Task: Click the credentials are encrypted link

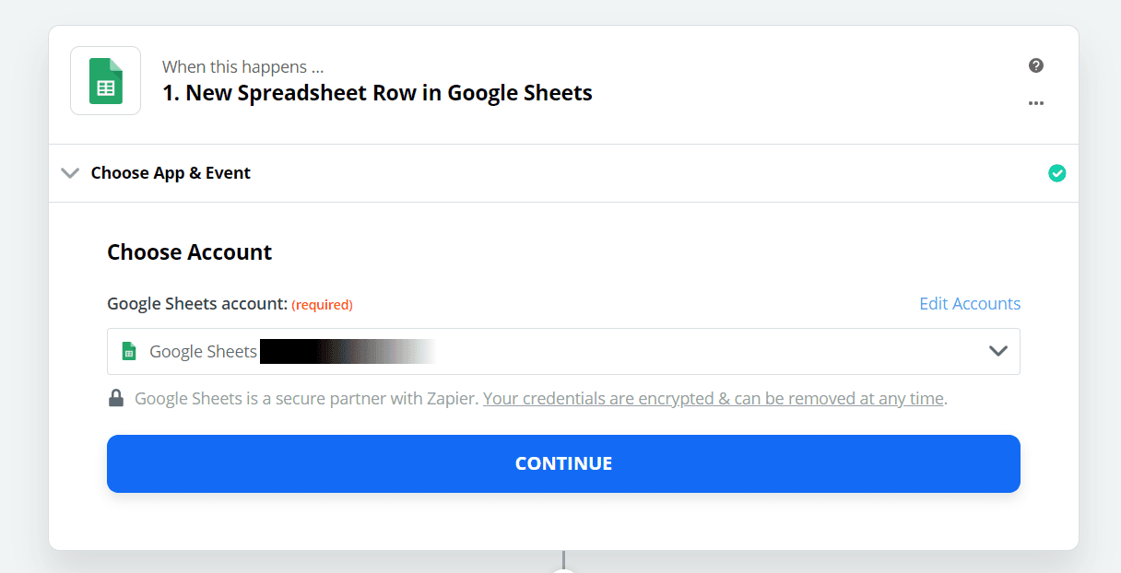Action: [x=714, y=399]
